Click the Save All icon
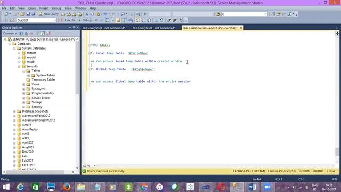341x192 pixels. [33, 14]
